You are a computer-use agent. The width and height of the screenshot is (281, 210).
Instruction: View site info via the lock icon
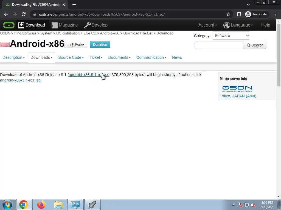tap(35, 14)
